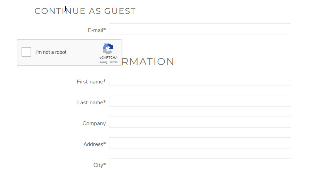Click the I'm not a robot text

(51, 52)
